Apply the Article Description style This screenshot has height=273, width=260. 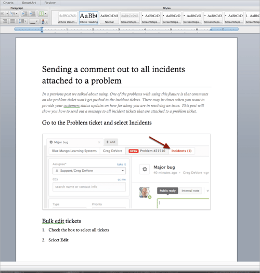(x=68, y=18)
